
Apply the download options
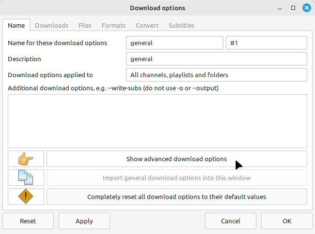pos(84,221)
